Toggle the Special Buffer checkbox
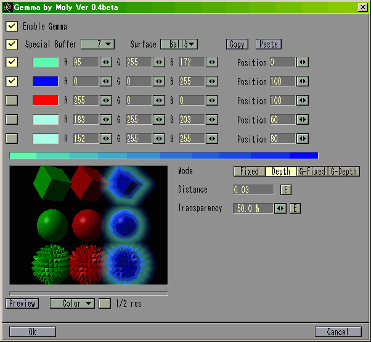Image resolution: width=371 pixels, height=342 pixels. click(12, 44)
